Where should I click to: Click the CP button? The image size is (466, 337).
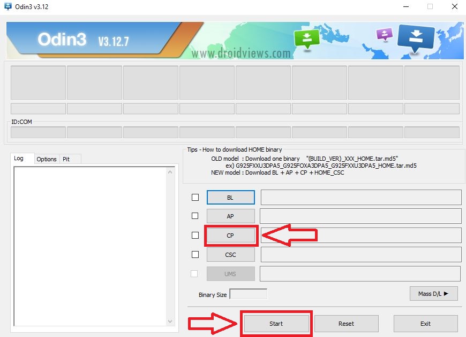231,236
